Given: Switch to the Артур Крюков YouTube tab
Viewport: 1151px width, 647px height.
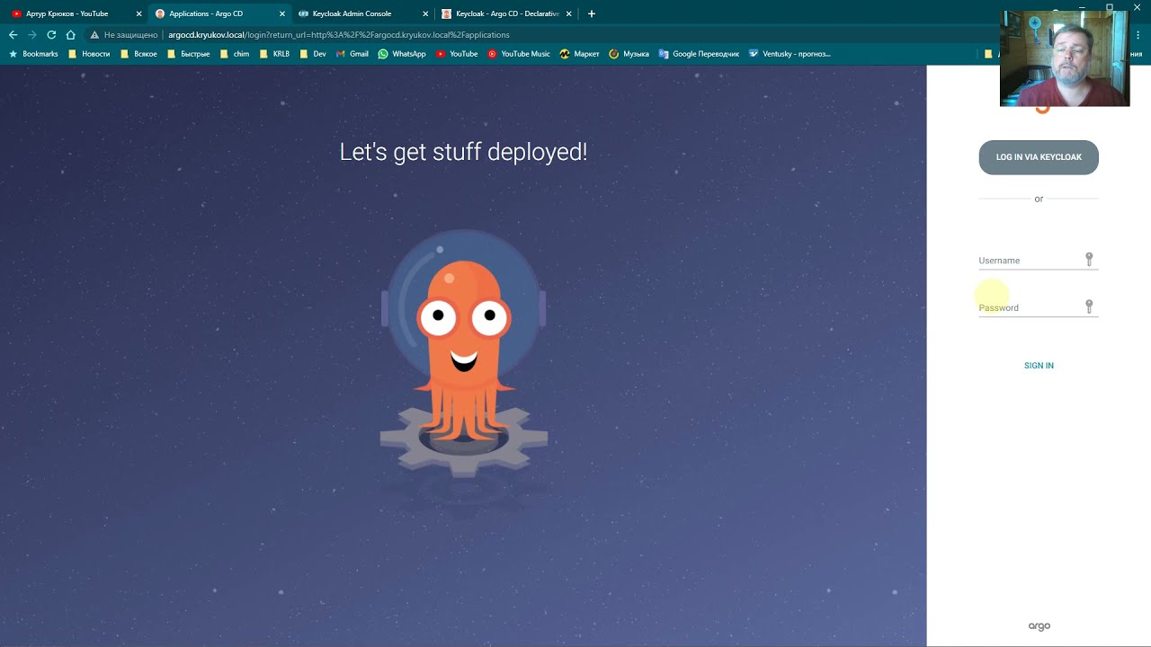Looking at the screenshot, I should coord(76,13).
